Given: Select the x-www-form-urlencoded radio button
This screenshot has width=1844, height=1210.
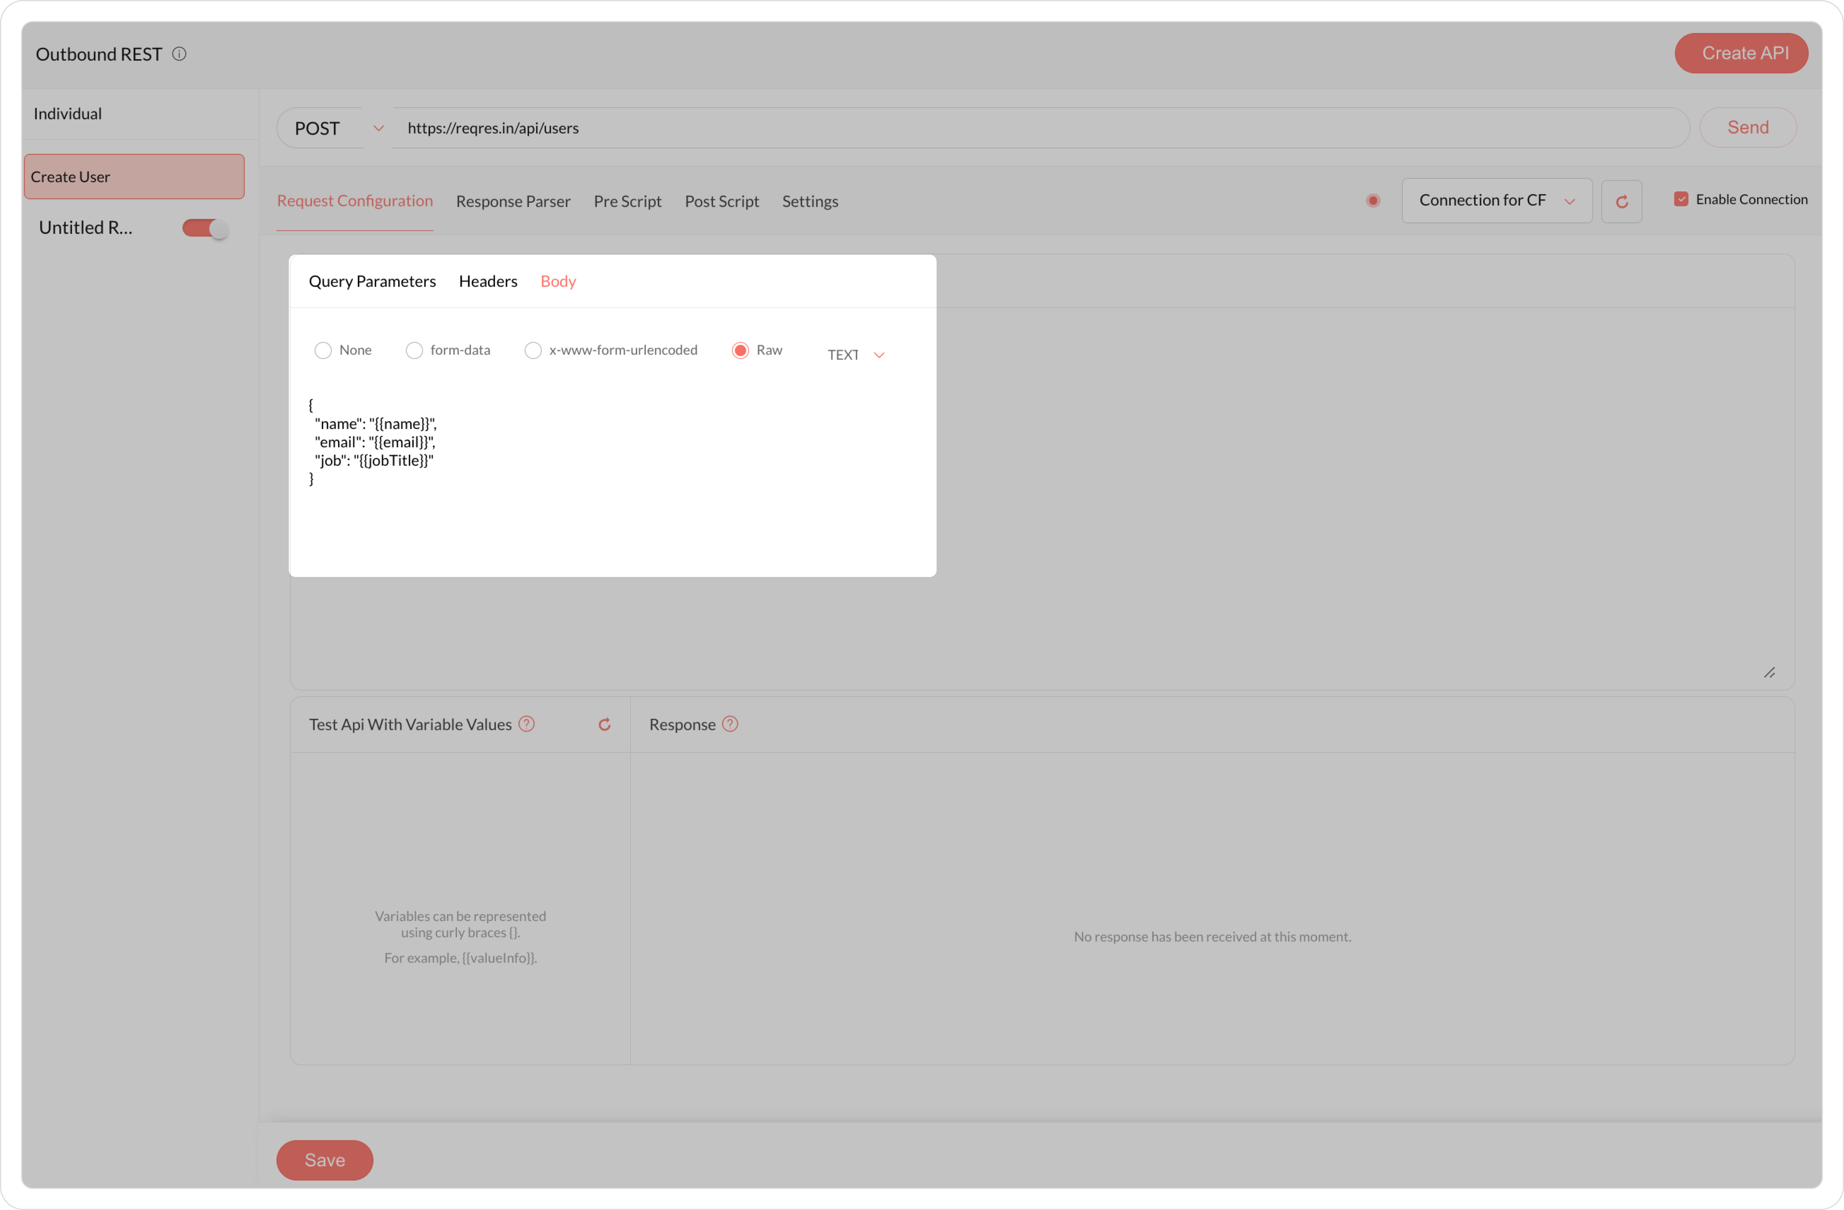Looking at the screenshot, I should coord(533,351).
